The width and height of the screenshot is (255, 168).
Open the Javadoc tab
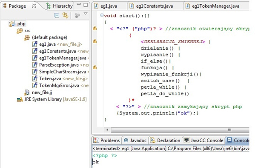click(x=135, y=140)
